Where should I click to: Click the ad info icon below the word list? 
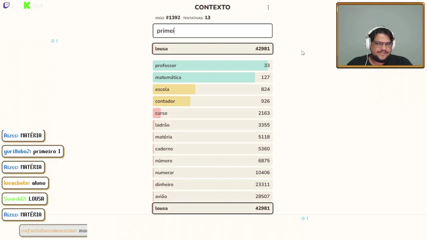point(303,218)
